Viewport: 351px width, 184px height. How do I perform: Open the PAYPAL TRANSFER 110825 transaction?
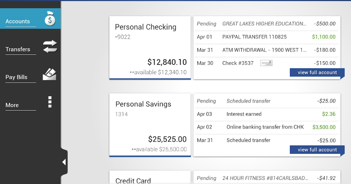tap(254, 37)
